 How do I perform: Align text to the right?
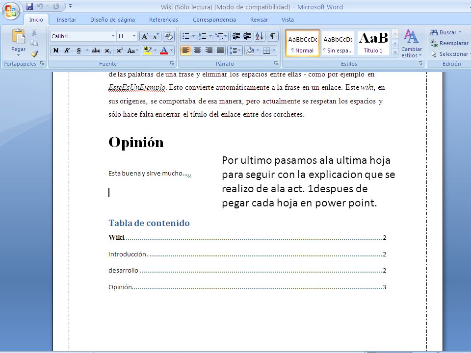click(x=209, y=50)
